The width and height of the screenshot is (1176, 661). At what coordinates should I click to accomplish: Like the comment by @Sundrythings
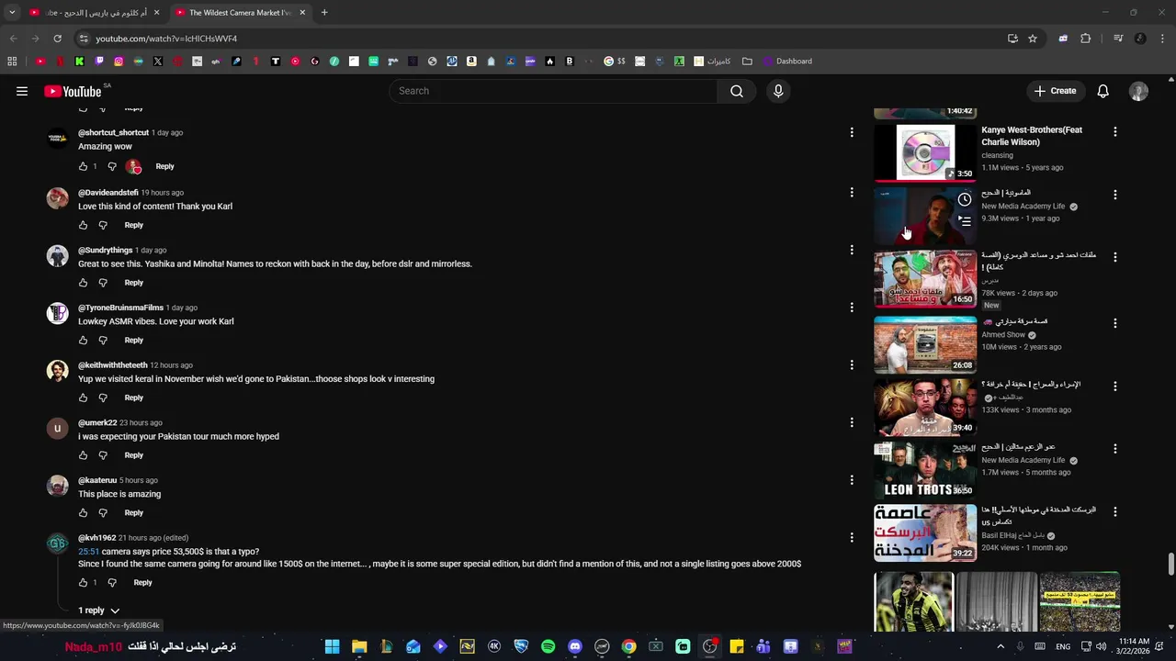83,283
